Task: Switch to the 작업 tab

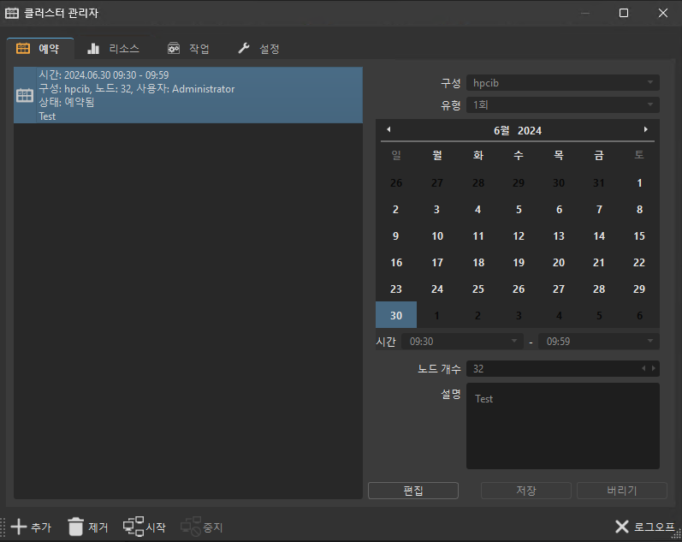Action: pos(189,49)
